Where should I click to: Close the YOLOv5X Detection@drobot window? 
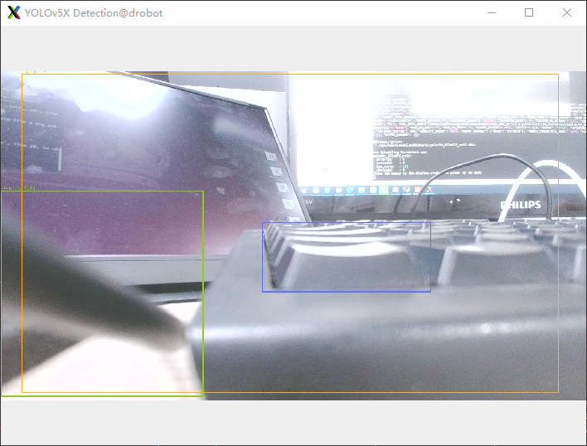click(567, 12)
